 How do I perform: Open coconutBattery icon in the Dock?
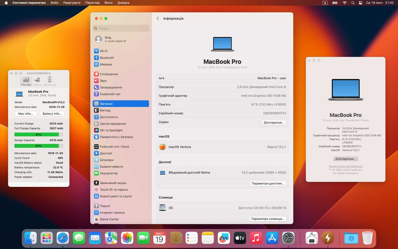[x=328, y=238]
